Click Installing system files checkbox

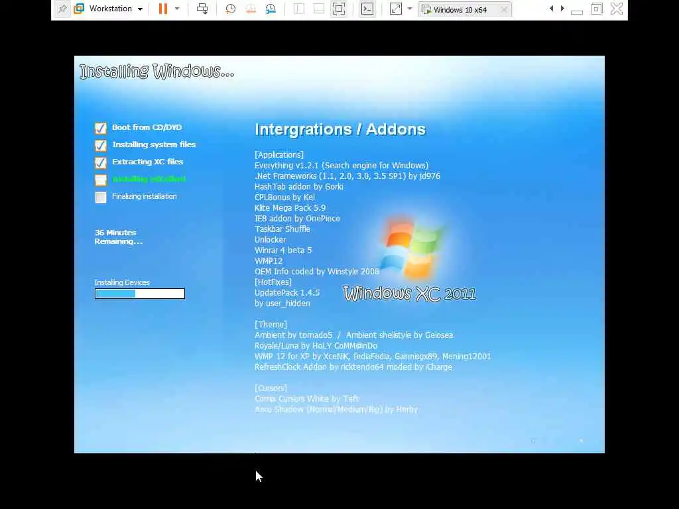pyautogui.click(x=101, y=145)
